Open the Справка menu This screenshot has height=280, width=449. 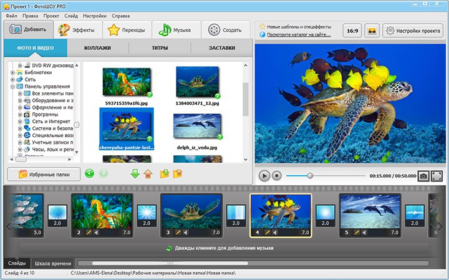click(120, 16)
